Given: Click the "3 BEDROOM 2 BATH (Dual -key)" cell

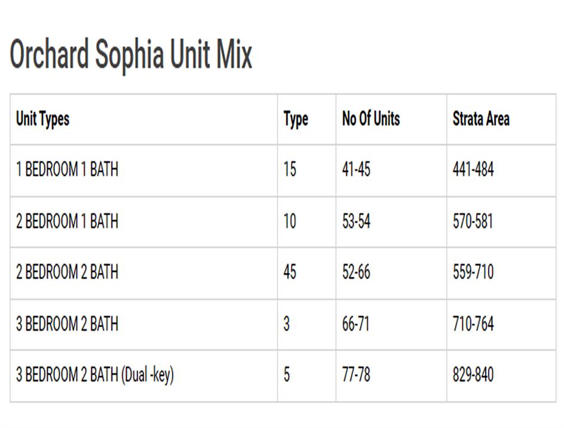Looking at the screenshot, I should (94, 375).
